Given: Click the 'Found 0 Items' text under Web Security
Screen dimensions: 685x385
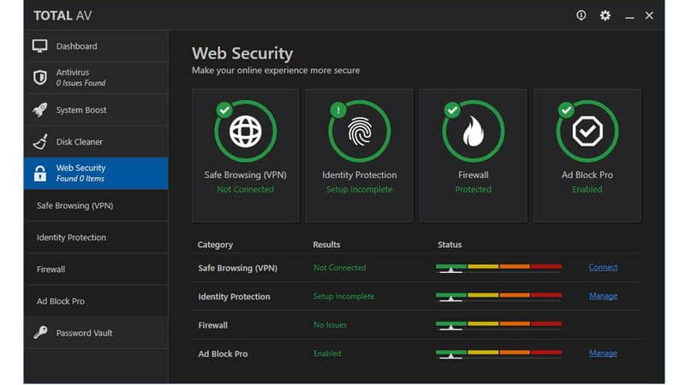Looking at the screenshot, I should click(x=80, y=179).
